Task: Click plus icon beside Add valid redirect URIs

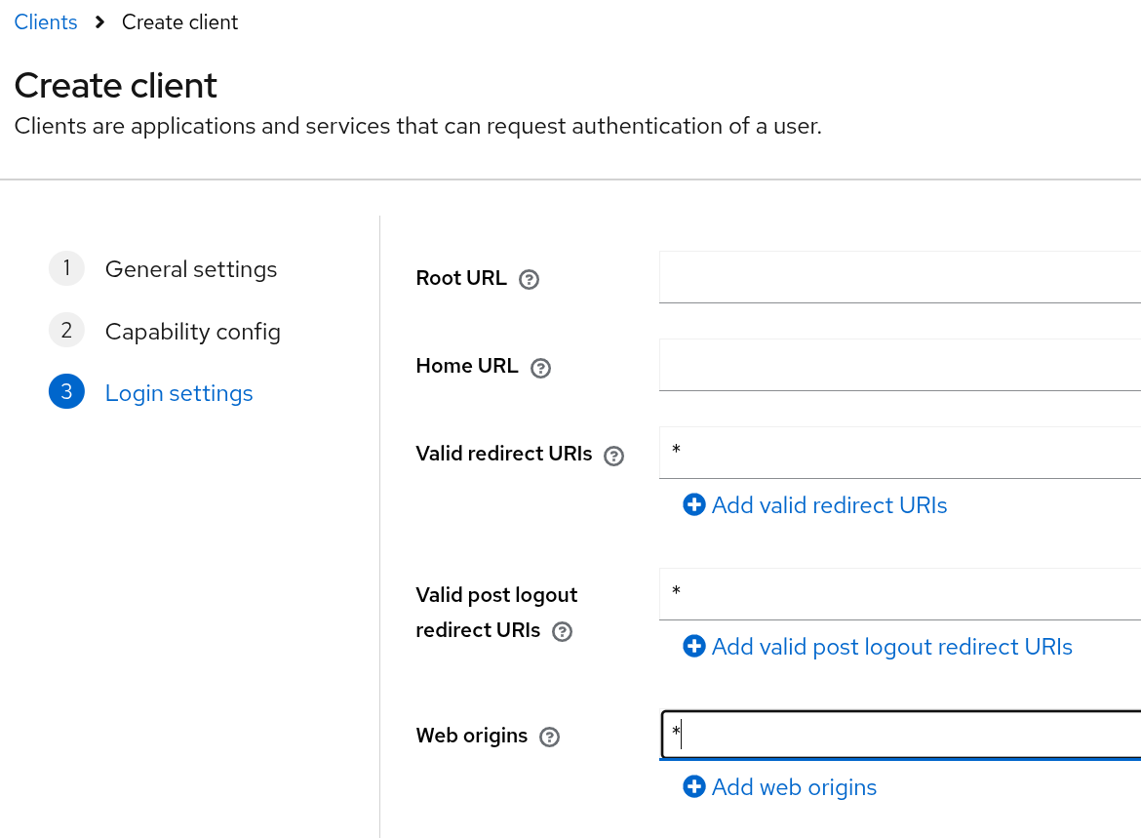Action: 694,505
